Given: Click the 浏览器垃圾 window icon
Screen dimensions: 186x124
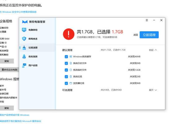Looking at the screenshot, I should point(71,83).
